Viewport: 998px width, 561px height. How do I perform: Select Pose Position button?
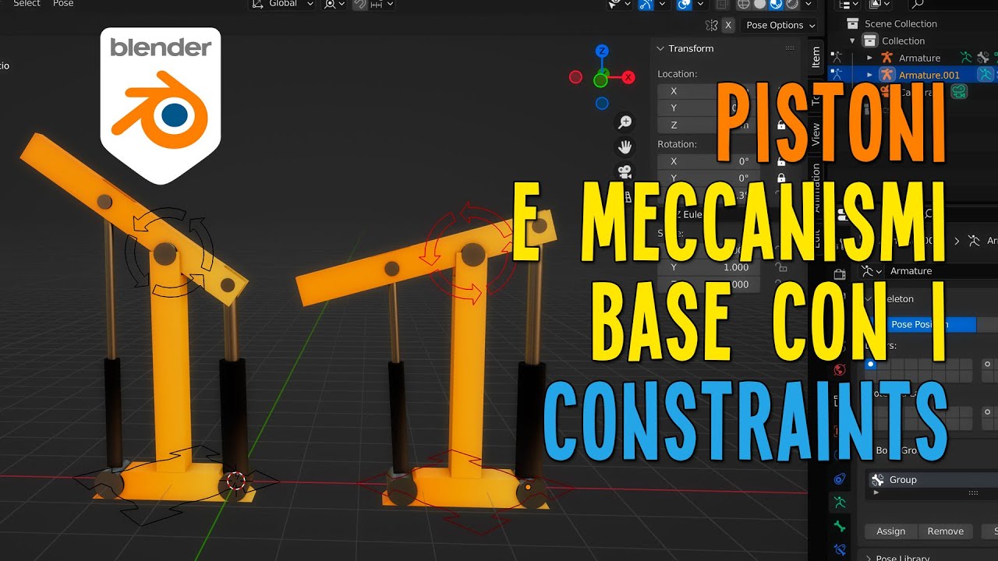click(x=921, y=325)
